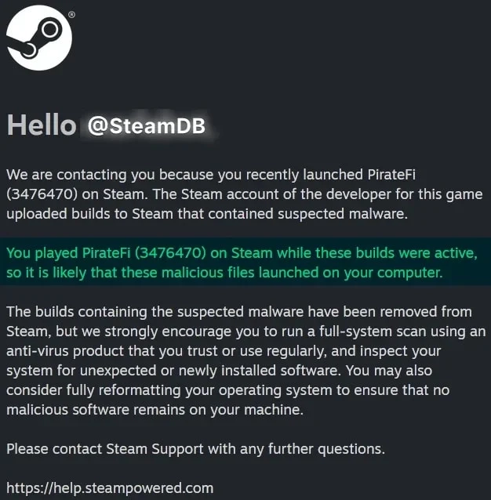Image resolution: width=491 pixels, height=500 pixels.
Task: Click app ID (3476470) in the first paragraph
Action: click(41, 194)
